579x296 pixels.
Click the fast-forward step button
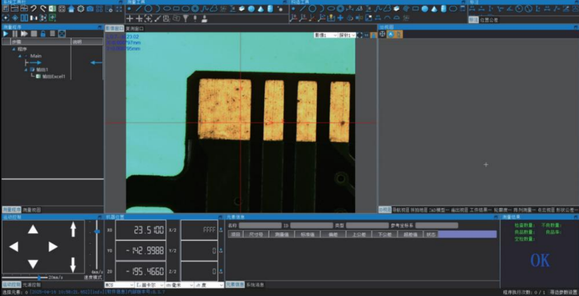pyautogui.click(x=24, y=34)
